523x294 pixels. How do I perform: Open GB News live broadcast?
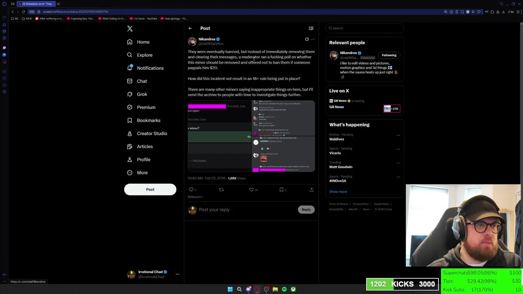coord(364,105)
